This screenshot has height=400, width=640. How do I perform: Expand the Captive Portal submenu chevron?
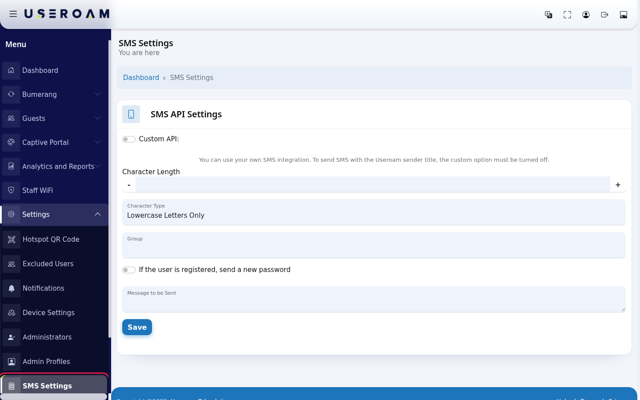98,142
